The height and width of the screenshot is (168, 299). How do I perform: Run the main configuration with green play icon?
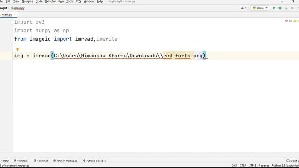point(274,8)
